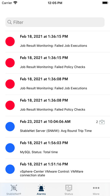Click into the Filter search field
Image resolution: width=110 pixels, height=196 pixels.
pos(55,22)
